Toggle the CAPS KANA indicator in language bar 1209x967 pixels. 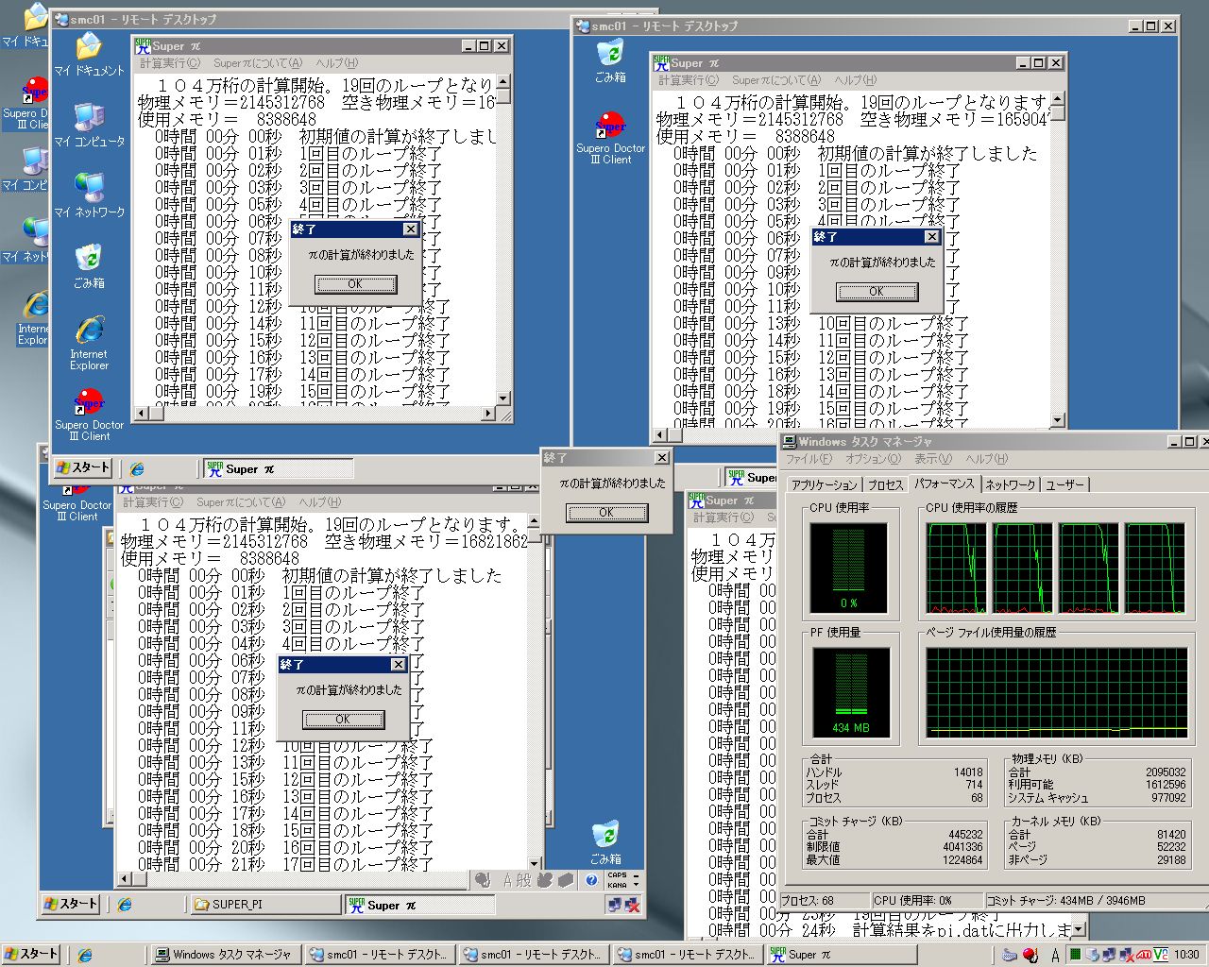617,880
